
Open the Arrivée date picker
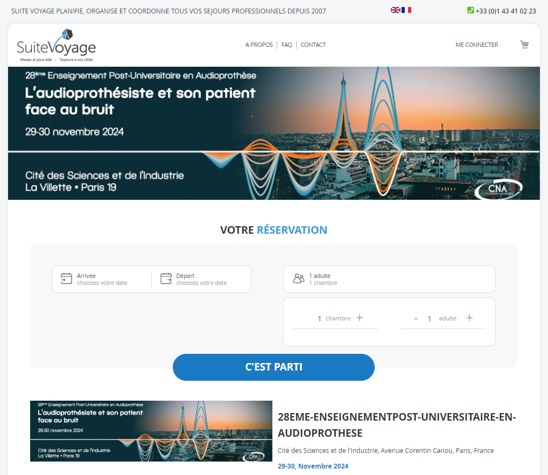[x=102, y=280]
